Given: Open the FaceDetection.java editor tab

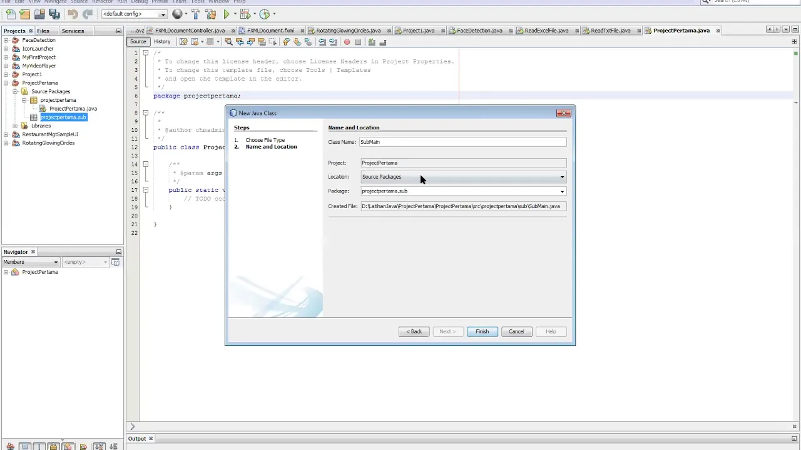Looking at the screenshot, I should coord(479,31).
